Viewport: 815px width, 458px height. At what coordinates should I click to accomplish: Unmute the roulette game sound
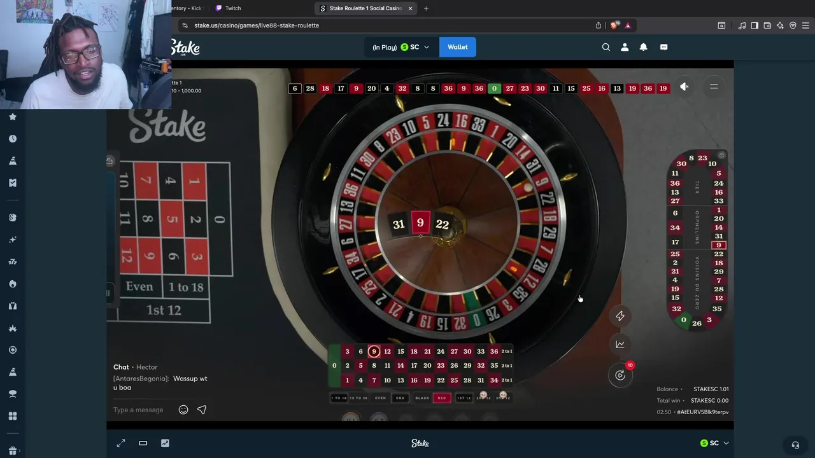684,87
